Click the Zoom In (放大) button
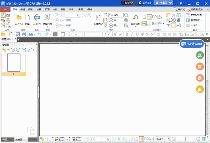Screen dimensions: 210x143 111,20
